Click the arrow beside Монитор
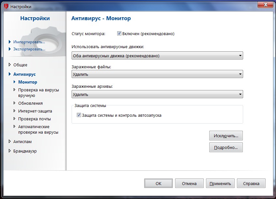This screenshot has height=199, width=276. 14,82
